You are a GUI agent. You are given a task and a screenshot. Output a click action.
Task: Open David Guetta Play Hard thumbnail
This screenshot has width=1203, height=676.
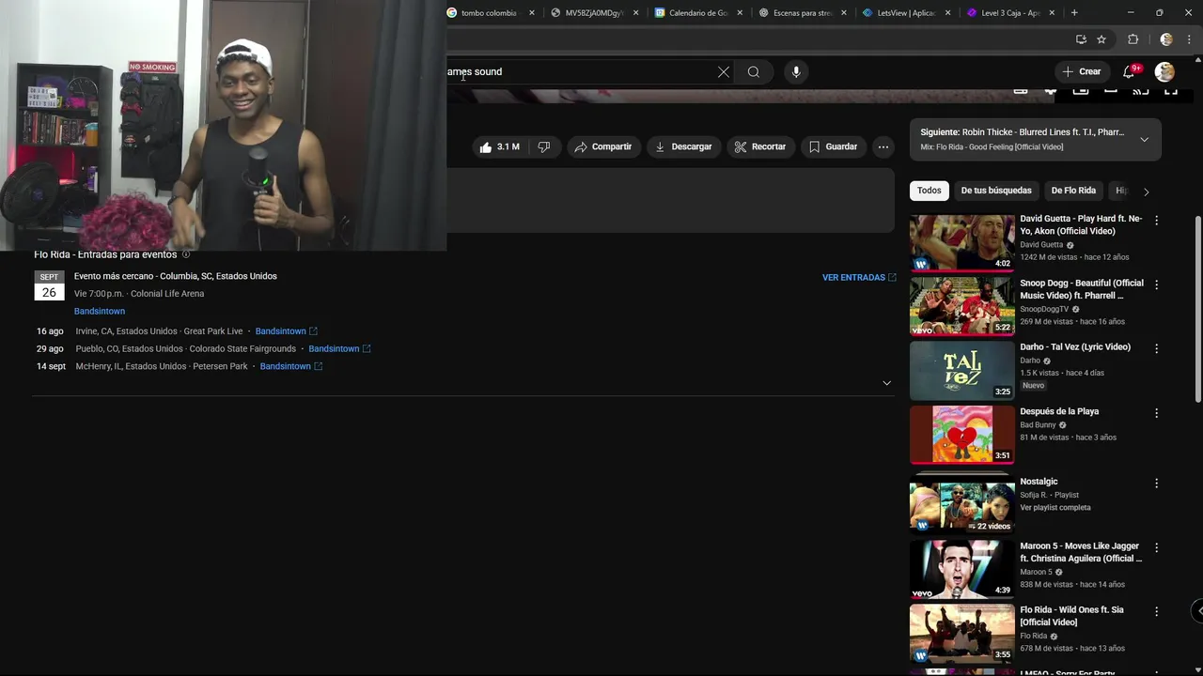pos(962,242)
